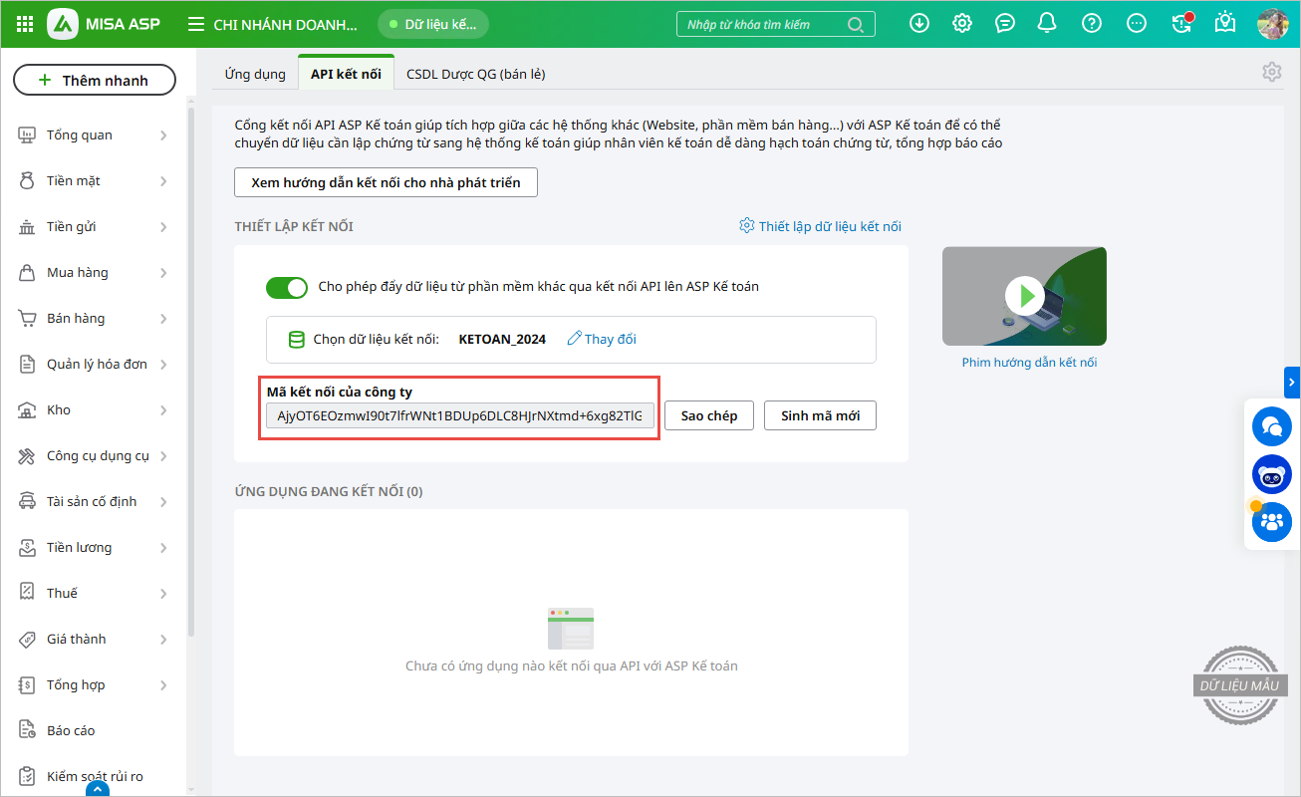Click the Mua hàng shopping bag icon

coord(27,272)
